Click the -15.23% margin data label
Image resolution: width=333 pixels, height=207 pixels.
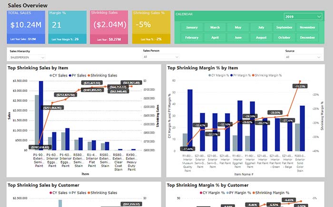(x=300, y=86)
